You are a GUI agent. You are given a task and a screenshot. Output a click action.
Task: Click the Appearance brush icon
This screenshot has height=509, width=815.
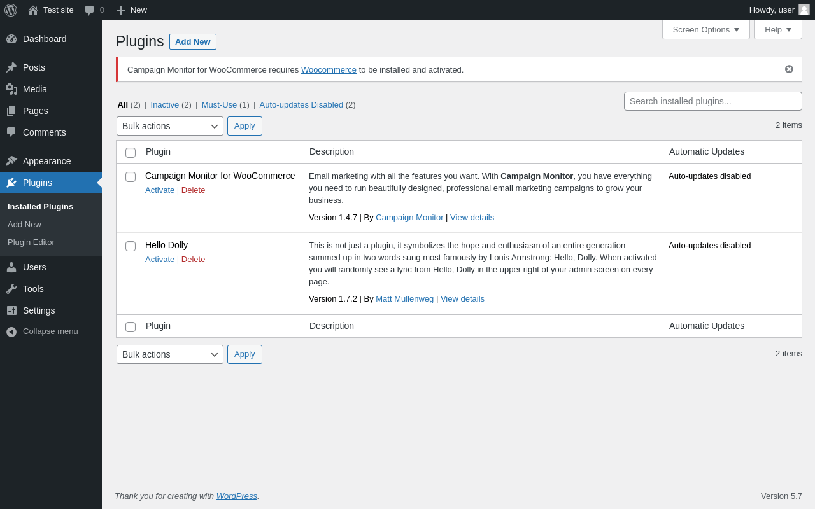tap(11, 161)
